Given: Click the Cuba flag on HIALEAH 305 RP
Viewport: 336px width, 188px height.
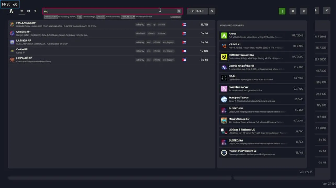Looking at the screenshot, I should (x=184, y=25).
